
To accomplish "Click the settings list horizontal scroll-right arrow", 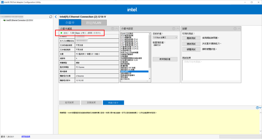I will point(147,81).
